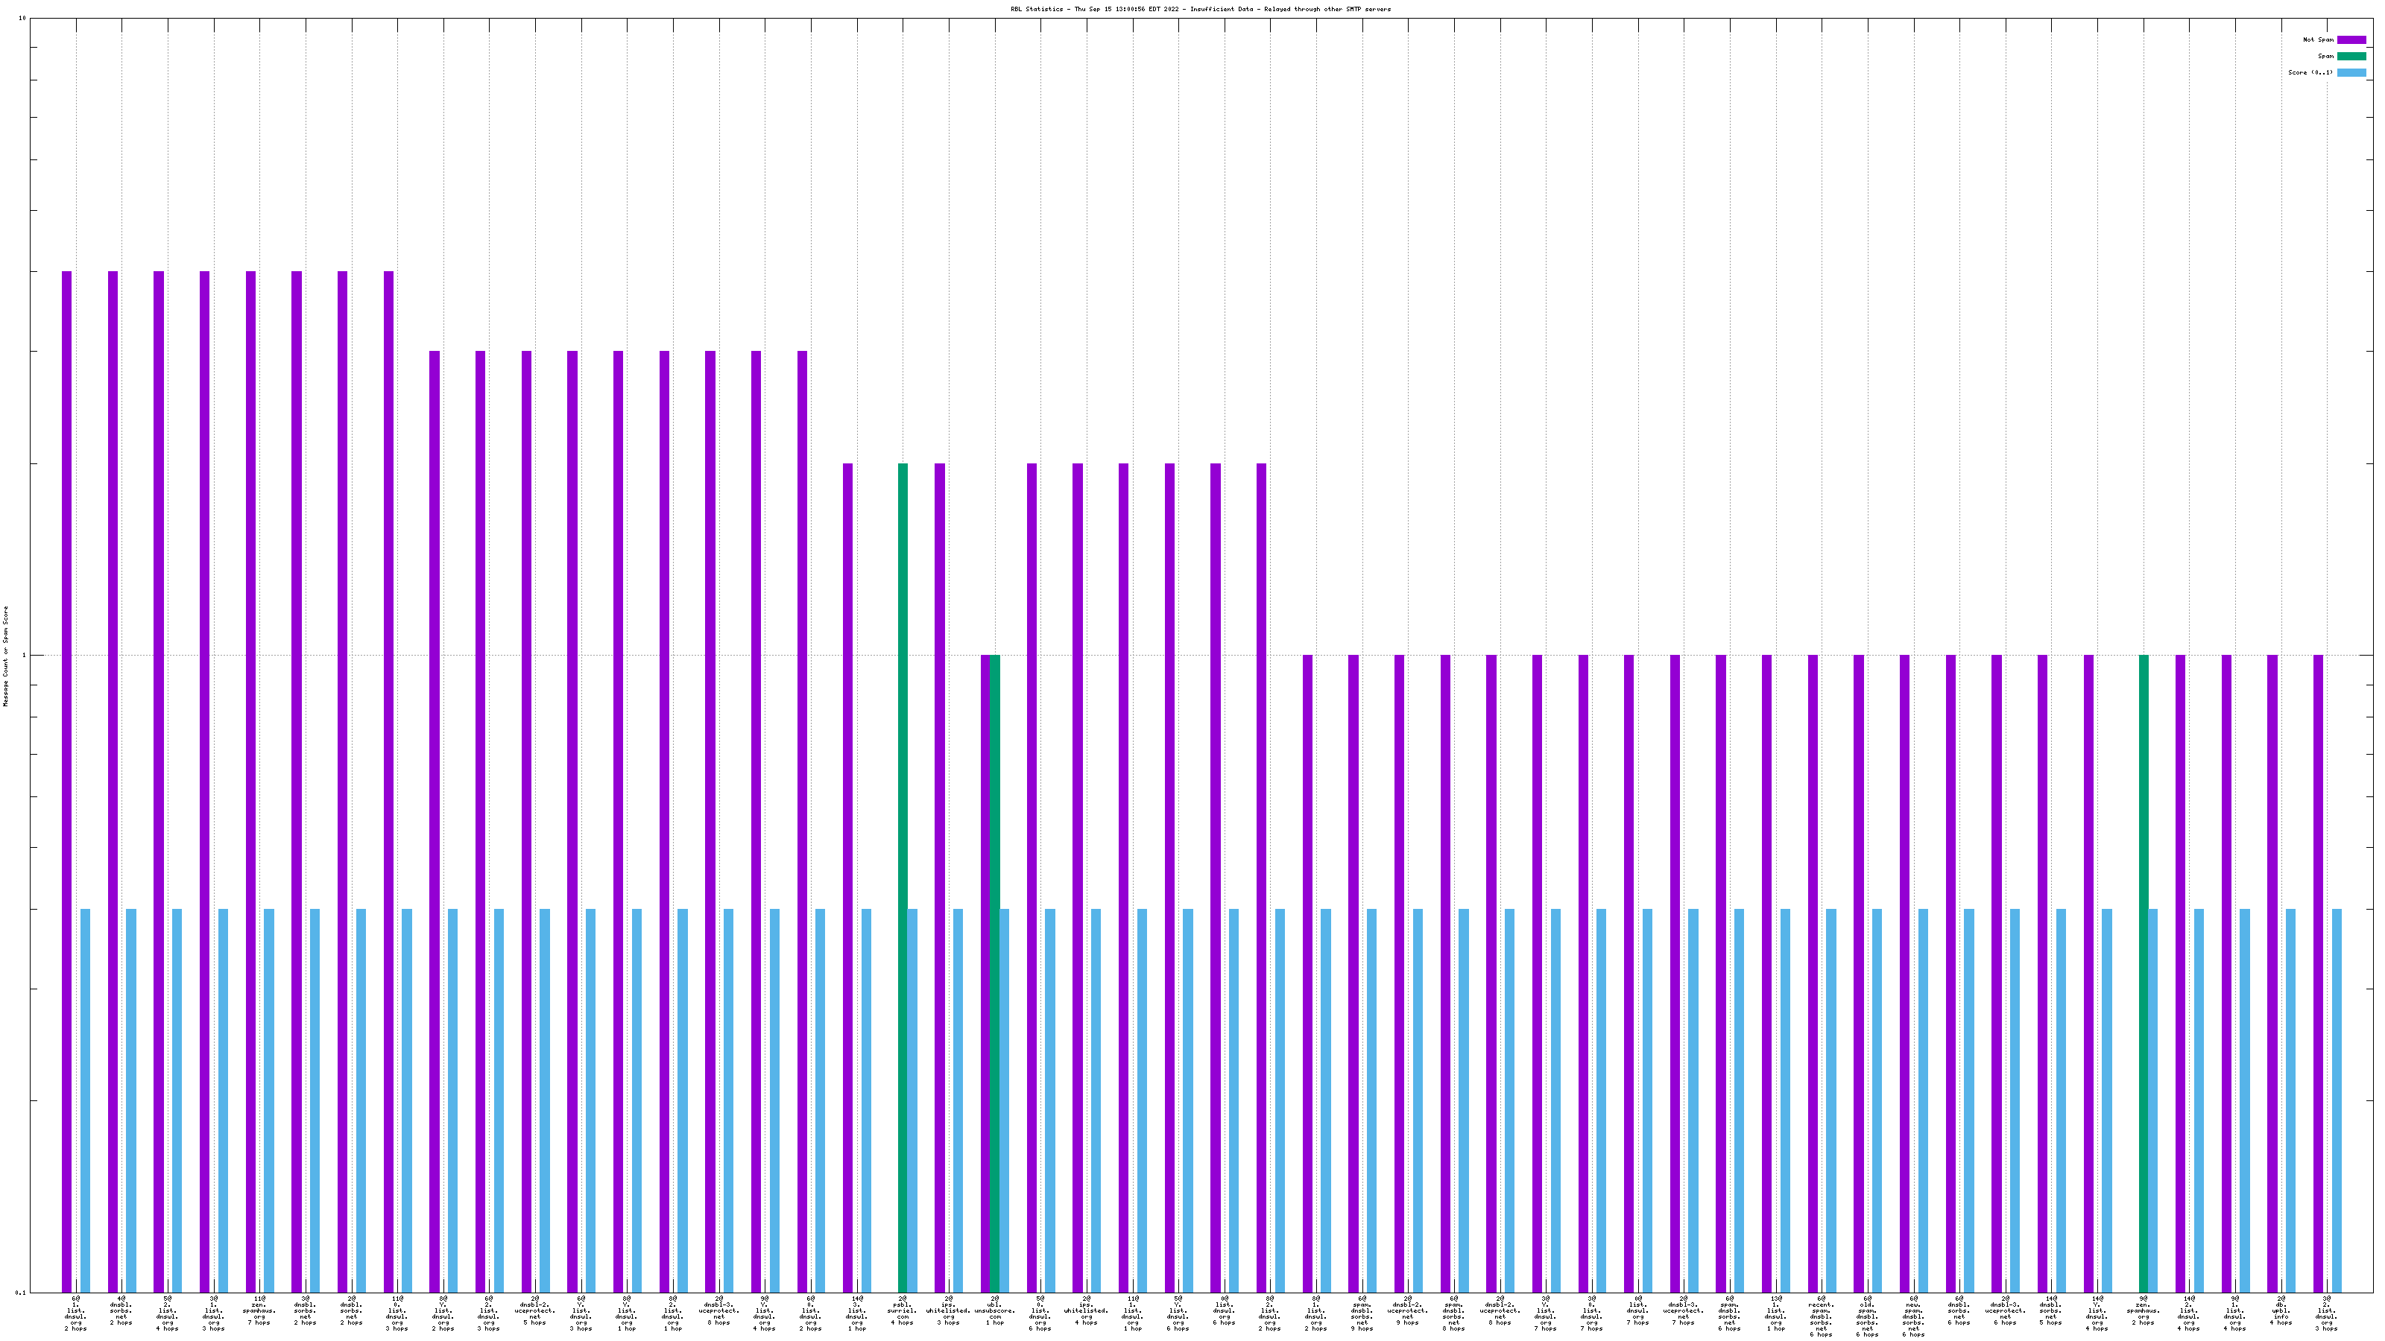Viewport: 2385px width, 1341px height.
Task: Click the y-axis tick label '1'
Action: click(23, 656)
